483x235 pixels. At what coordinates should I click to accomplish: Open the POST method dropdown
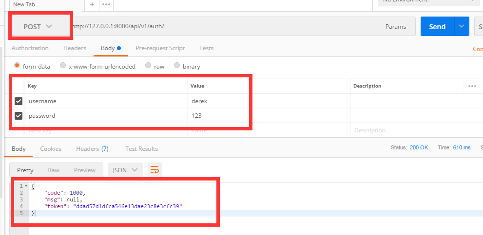click(38, 27)
